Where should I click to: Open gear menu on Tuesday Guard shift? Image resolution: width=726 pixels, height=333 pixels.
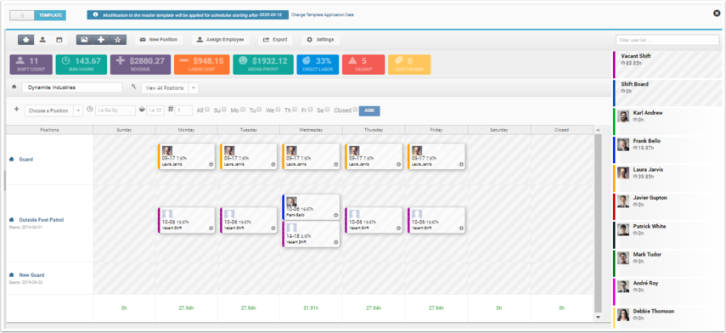click(273, 165)
